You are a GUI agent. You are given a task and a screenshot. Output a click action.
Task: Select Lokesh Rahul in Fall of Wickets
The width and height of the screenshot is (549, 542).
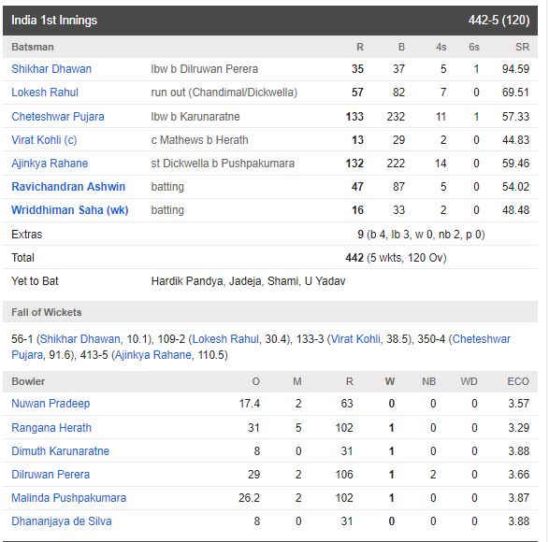pos(225,339)
